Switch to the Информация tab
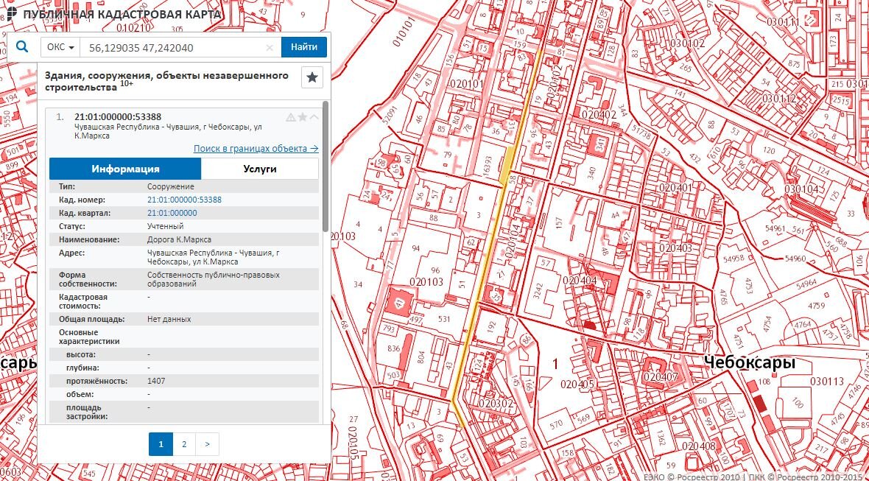869x481 pixels. [x=125, y=169]
